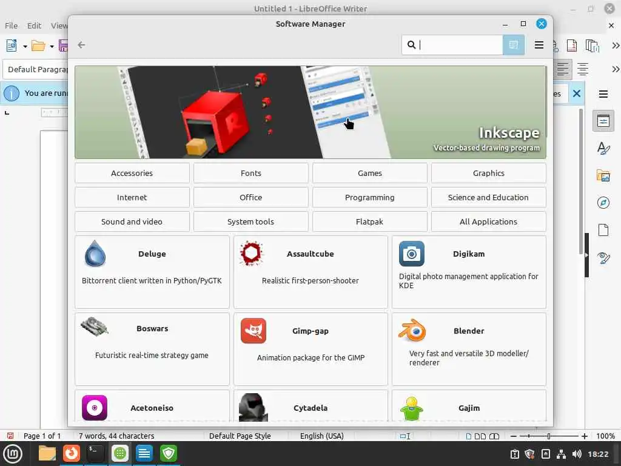Open the Linux Mint start menu
The width and height of the screenshot is (621, 466).
[x=13, y=453]
